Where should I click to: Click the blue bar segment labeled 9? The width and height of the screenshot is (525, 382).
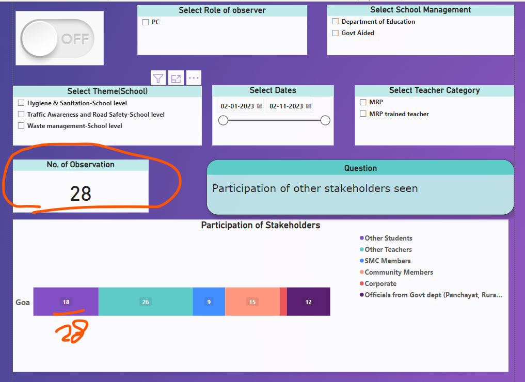click(x=209, y=301)
